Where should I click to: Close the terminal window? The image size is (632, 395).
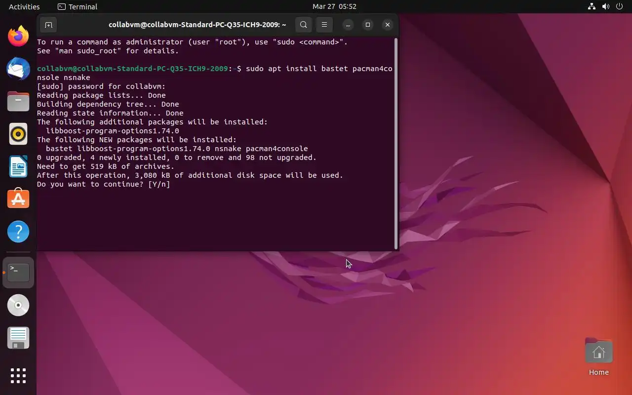pos(388,25)
